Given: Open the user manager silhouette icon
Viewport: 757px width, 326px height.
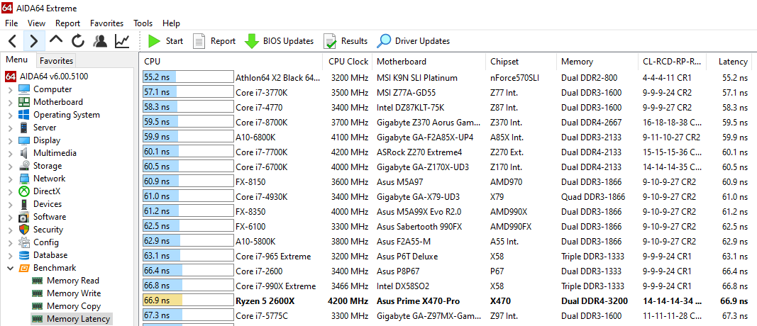Looking at the screenshot, I should 100,40.
